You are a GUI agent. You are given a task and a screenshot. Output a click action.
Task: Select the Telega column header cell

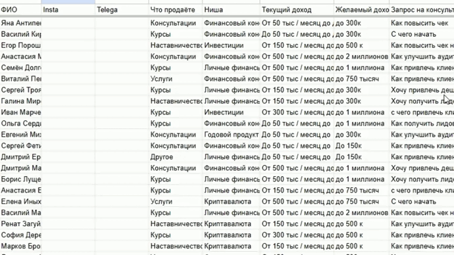pyautogui.click(x=122, y=10)
